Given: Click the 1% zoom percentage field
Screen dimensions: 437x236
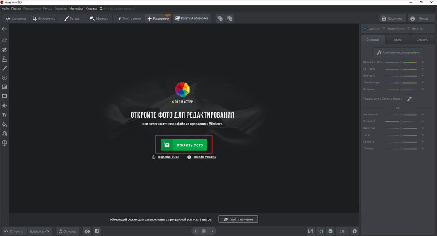Looking at the screenshot, I should coord(342,231).
